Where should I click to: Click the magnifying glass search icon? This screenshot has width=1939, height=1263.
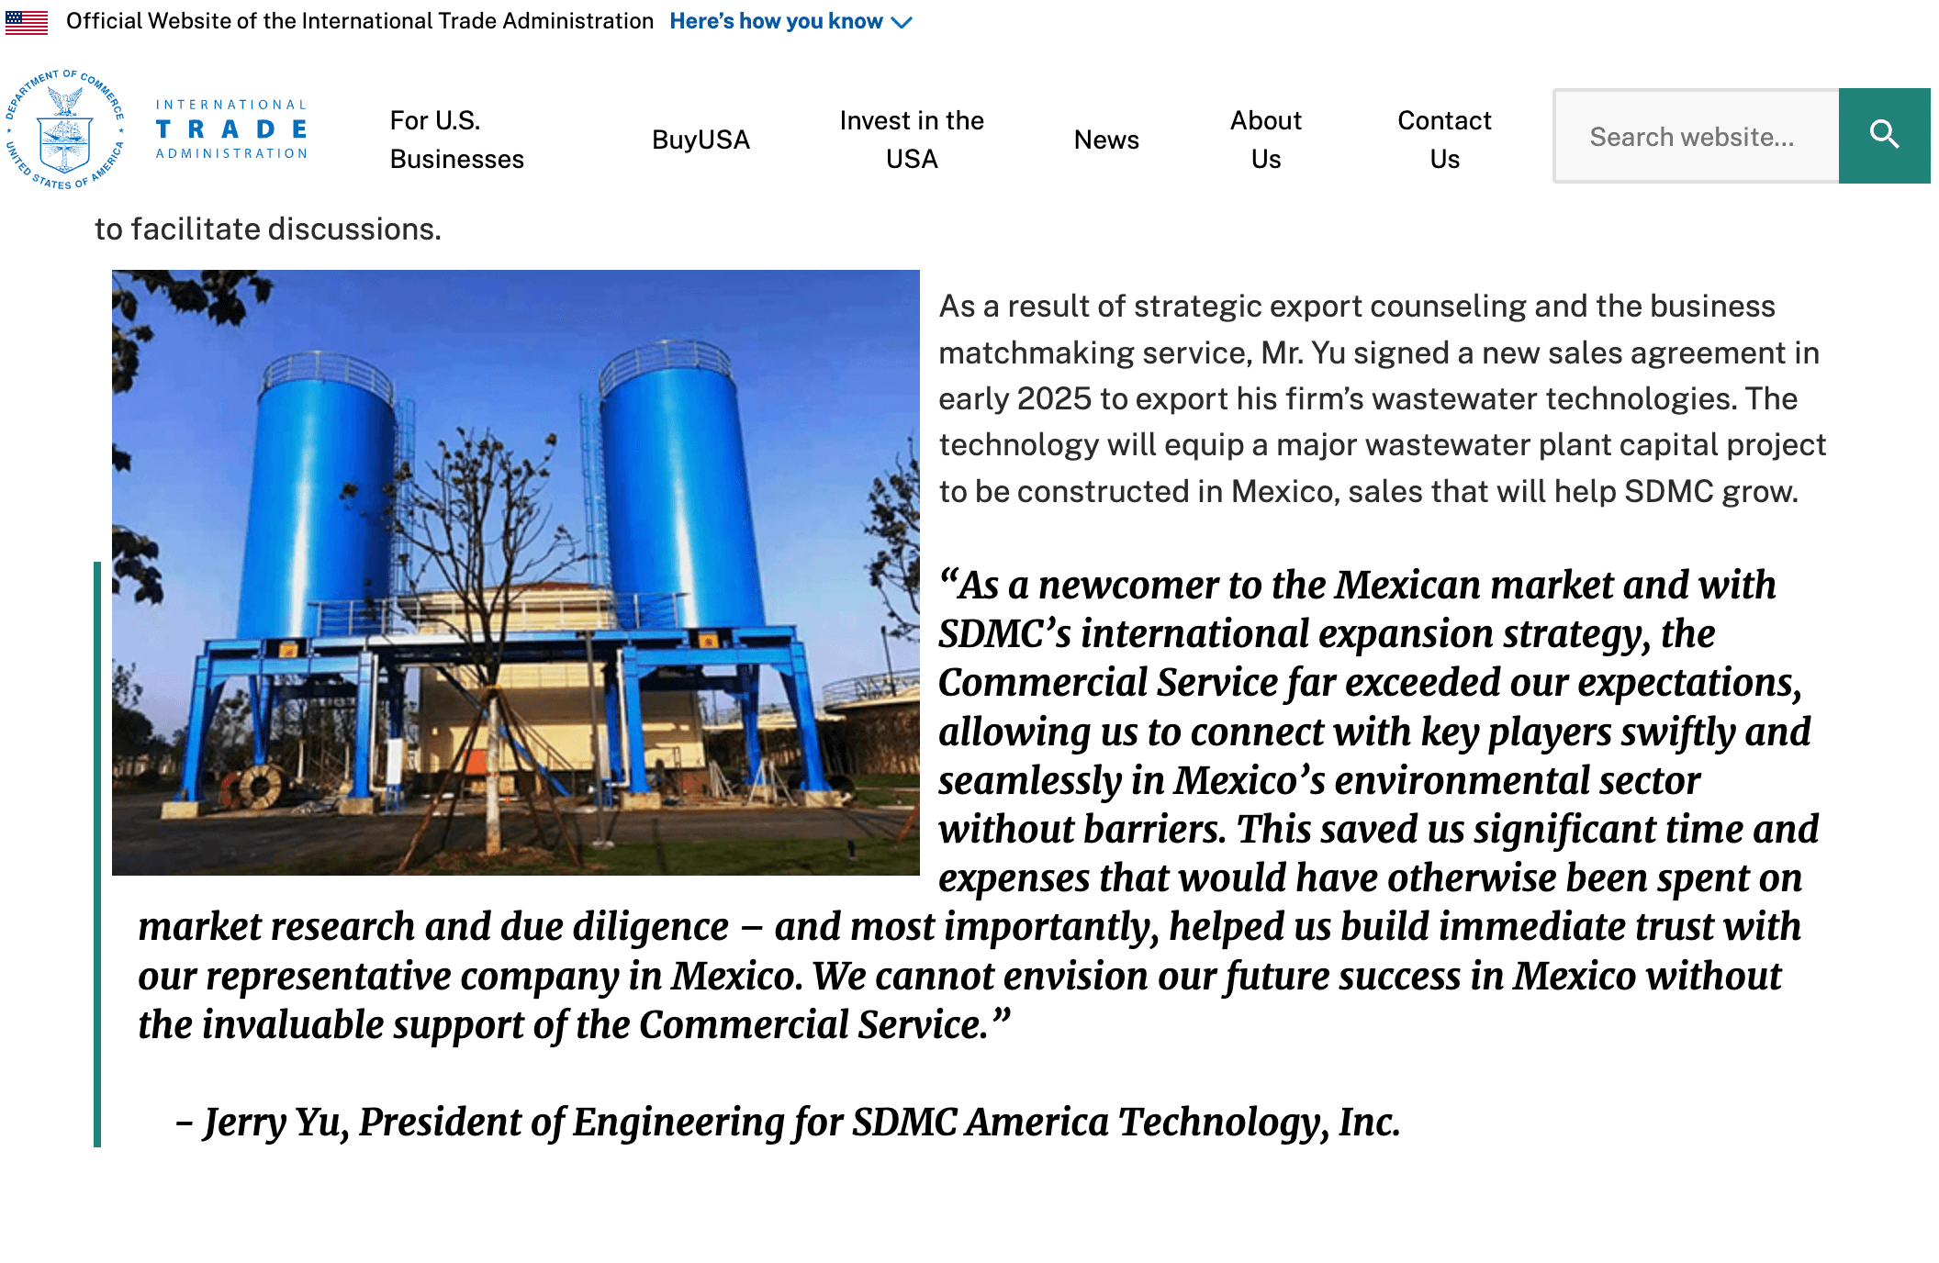tap(1884, 136)
